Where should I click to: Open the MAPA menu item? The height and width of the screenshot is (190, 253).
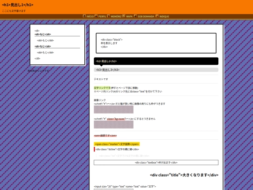(129, 16)
